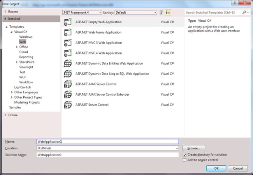Screen dimensions: 253x175
Task: Expand the SharePoint tree node
Action: (x=17, y=62)
